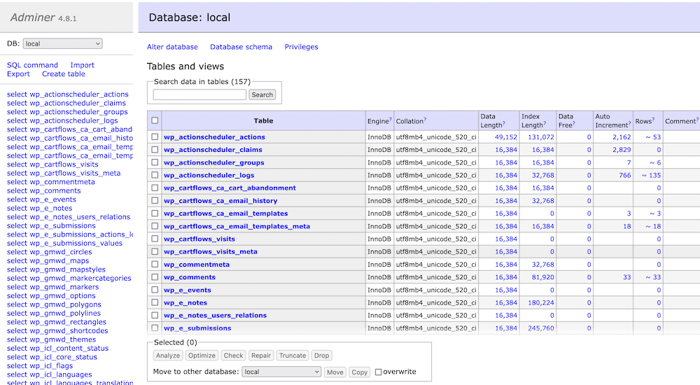
Task: Click the Search button
Action: click(x=262, y=94)
